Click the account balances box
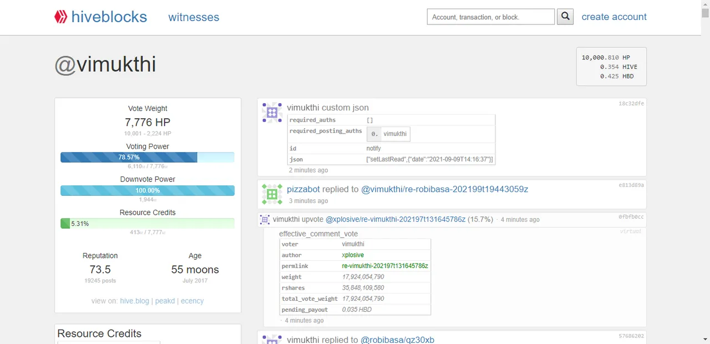Screen dimensions: 710x344 coord(611,67)
